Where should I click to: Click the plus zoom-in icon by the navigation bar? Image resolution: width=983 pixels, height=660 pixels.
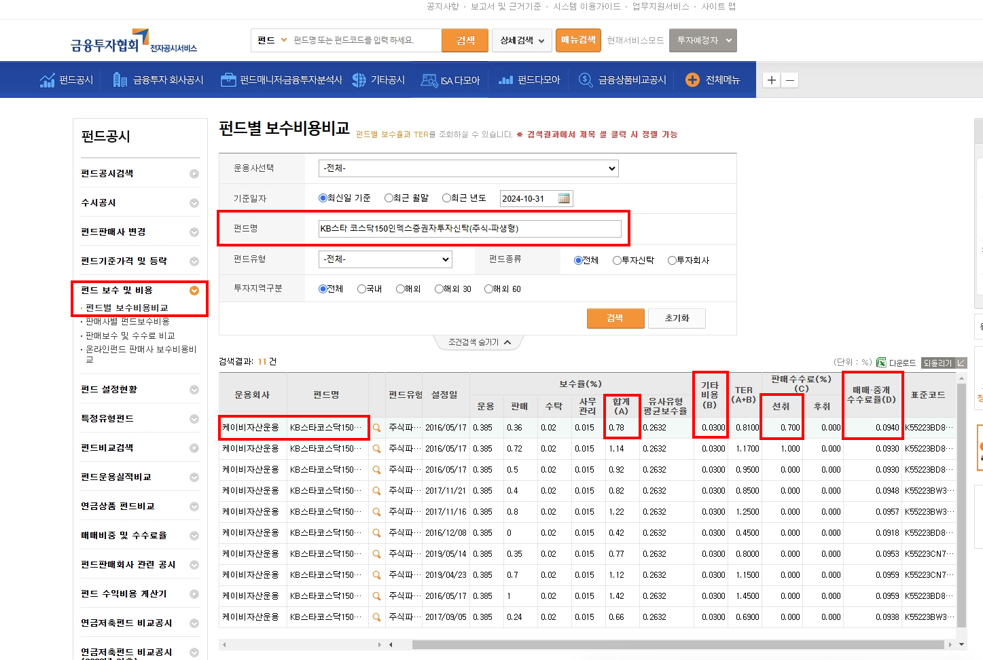772,80
